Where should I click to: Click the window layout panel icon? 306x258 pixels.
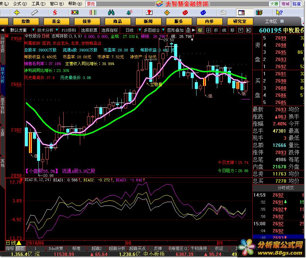[241, 13]
